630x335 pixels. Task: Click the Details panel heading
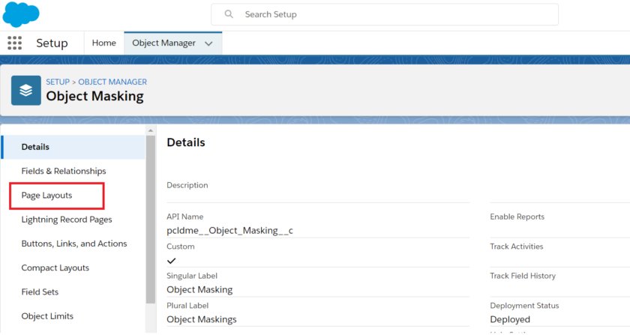coord(186,142)
